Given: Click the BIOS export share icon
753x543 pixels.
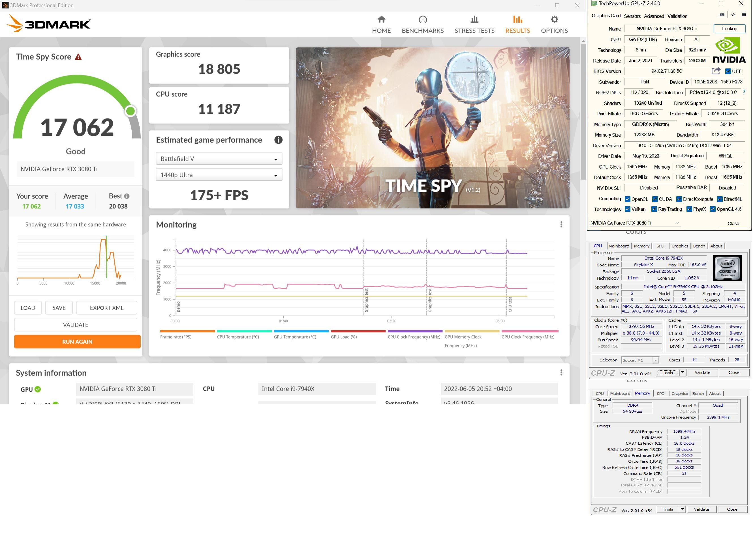Looking at the screenshot, I should pos(716,71).
